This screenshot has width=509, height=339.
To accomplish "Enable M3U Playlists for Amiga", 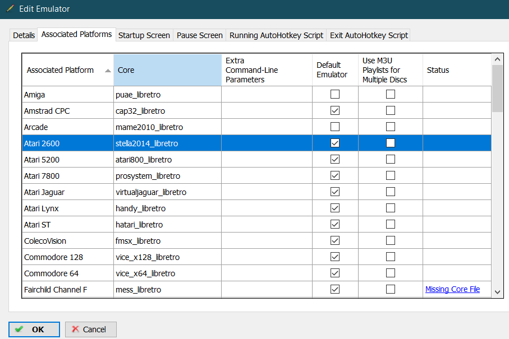I will point(391,94).
